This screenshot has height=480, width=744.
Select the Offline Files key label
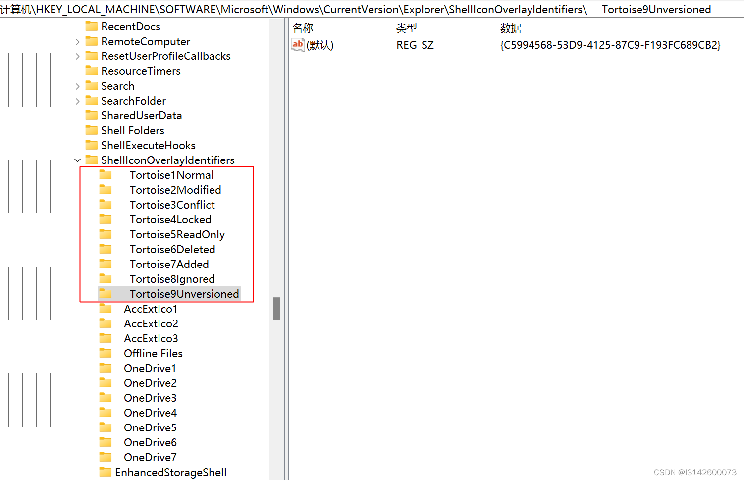click(x=153, y=353)
